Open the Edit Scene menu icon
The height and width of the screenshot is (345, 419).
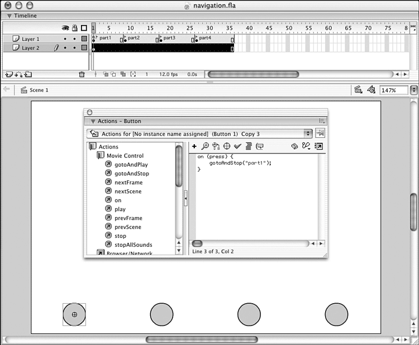tap(358, 90)
